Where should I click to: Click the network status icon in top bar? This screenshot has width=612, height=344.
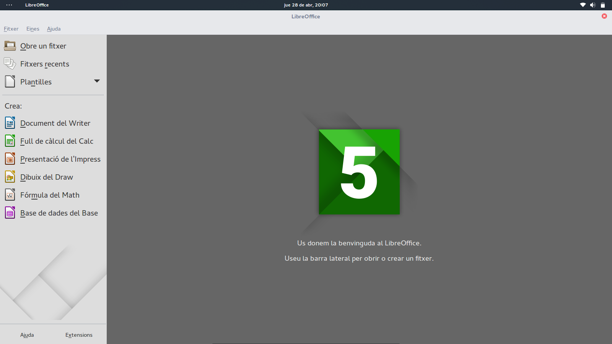pos(583,5)
